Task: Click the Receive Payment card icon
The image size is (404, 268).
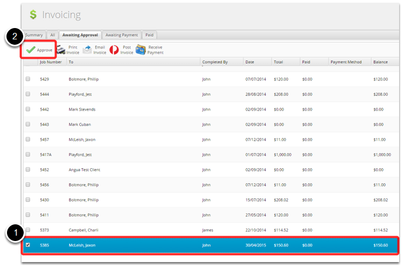Action: pyautogui.click(x=141, y=50)
